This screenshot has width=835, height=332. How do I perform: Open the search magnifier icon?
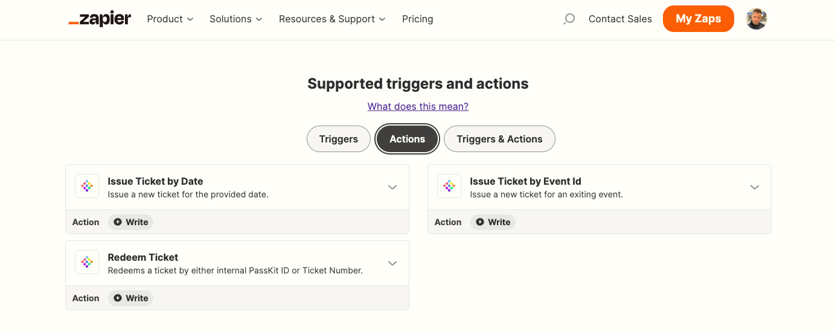[x=569, y=19]
